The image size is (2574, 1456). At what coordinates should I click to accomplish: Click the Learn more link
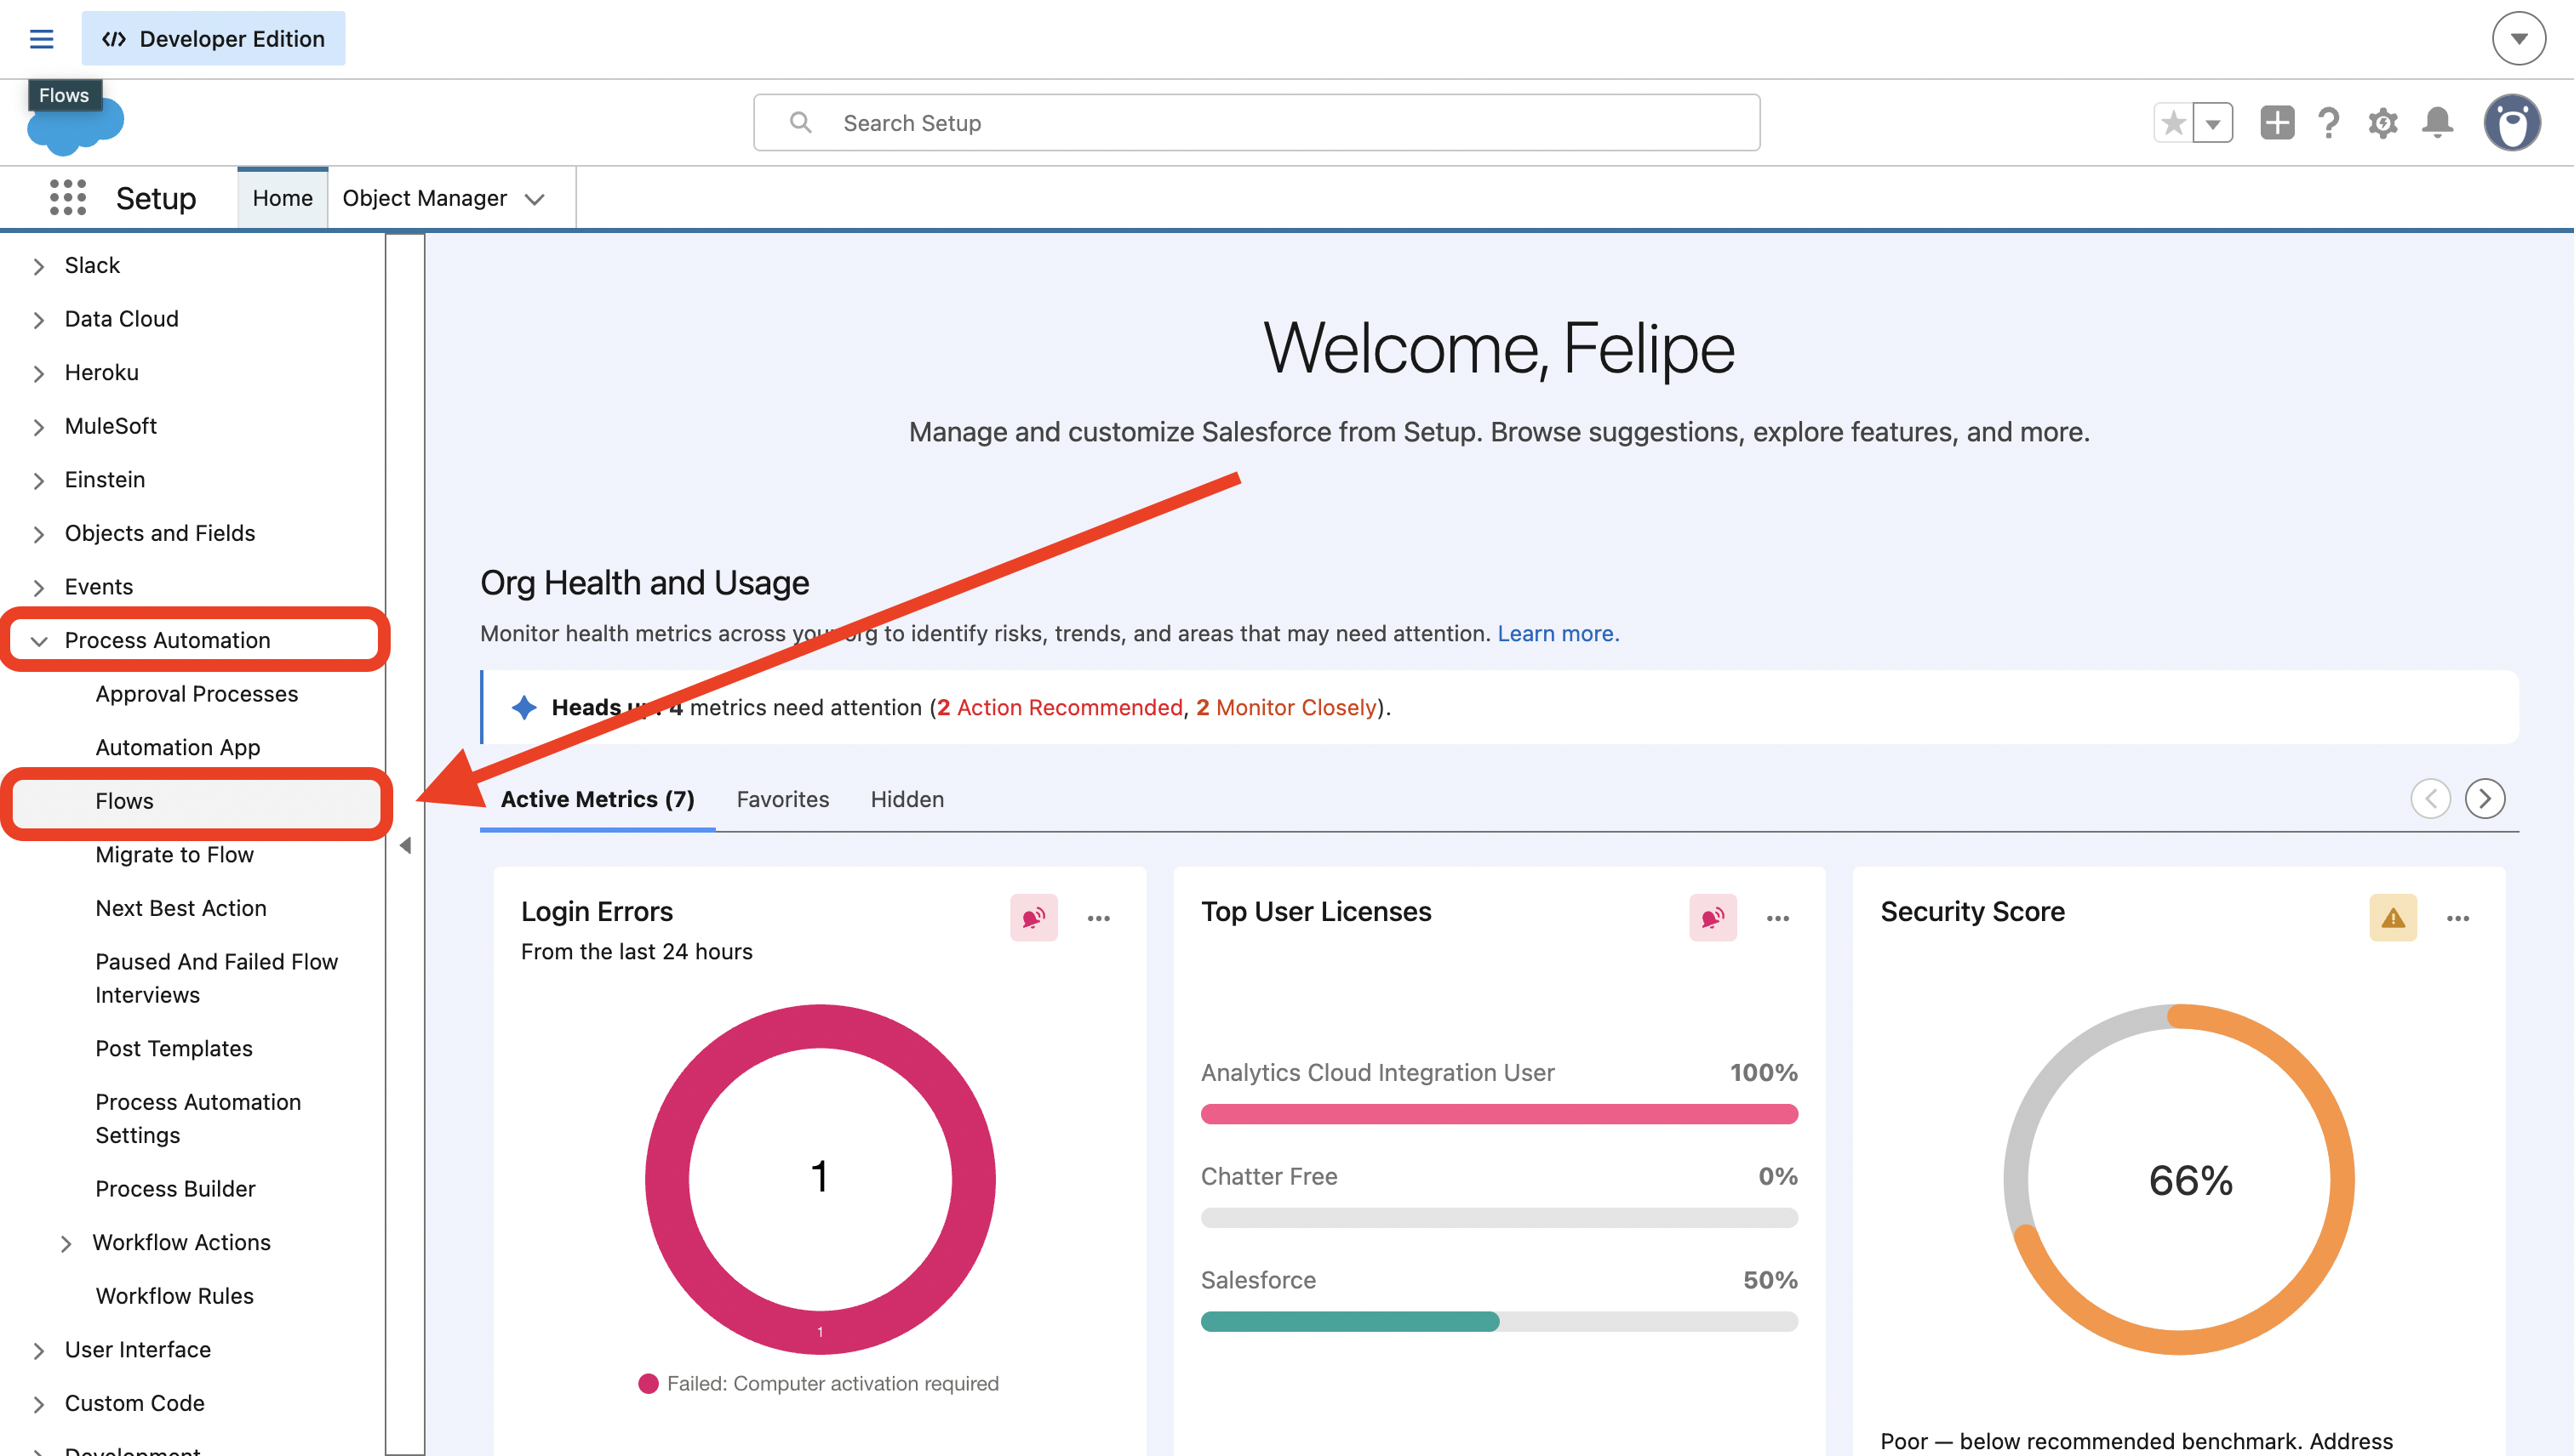tap(1559, 633)
